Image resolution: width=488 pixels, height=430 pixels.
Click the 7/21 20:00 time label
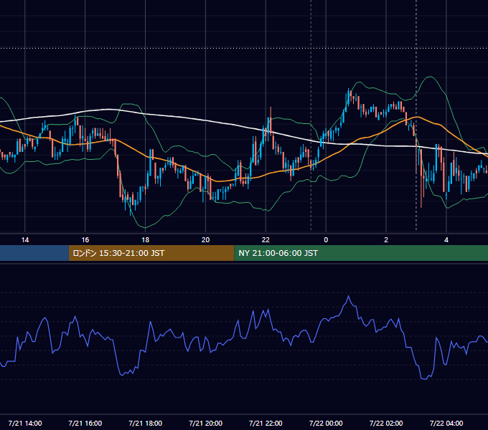coord(205,423)
